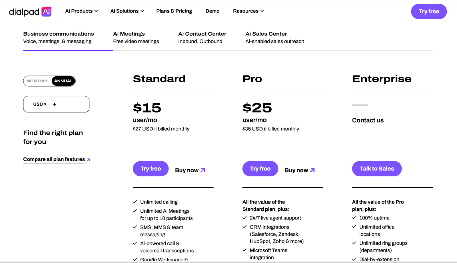Click checkmark icon beside 100% uptime
Image resolution: width=457 pixels, height=263 pixels.
pyautogui.click(x=354, y=218)
